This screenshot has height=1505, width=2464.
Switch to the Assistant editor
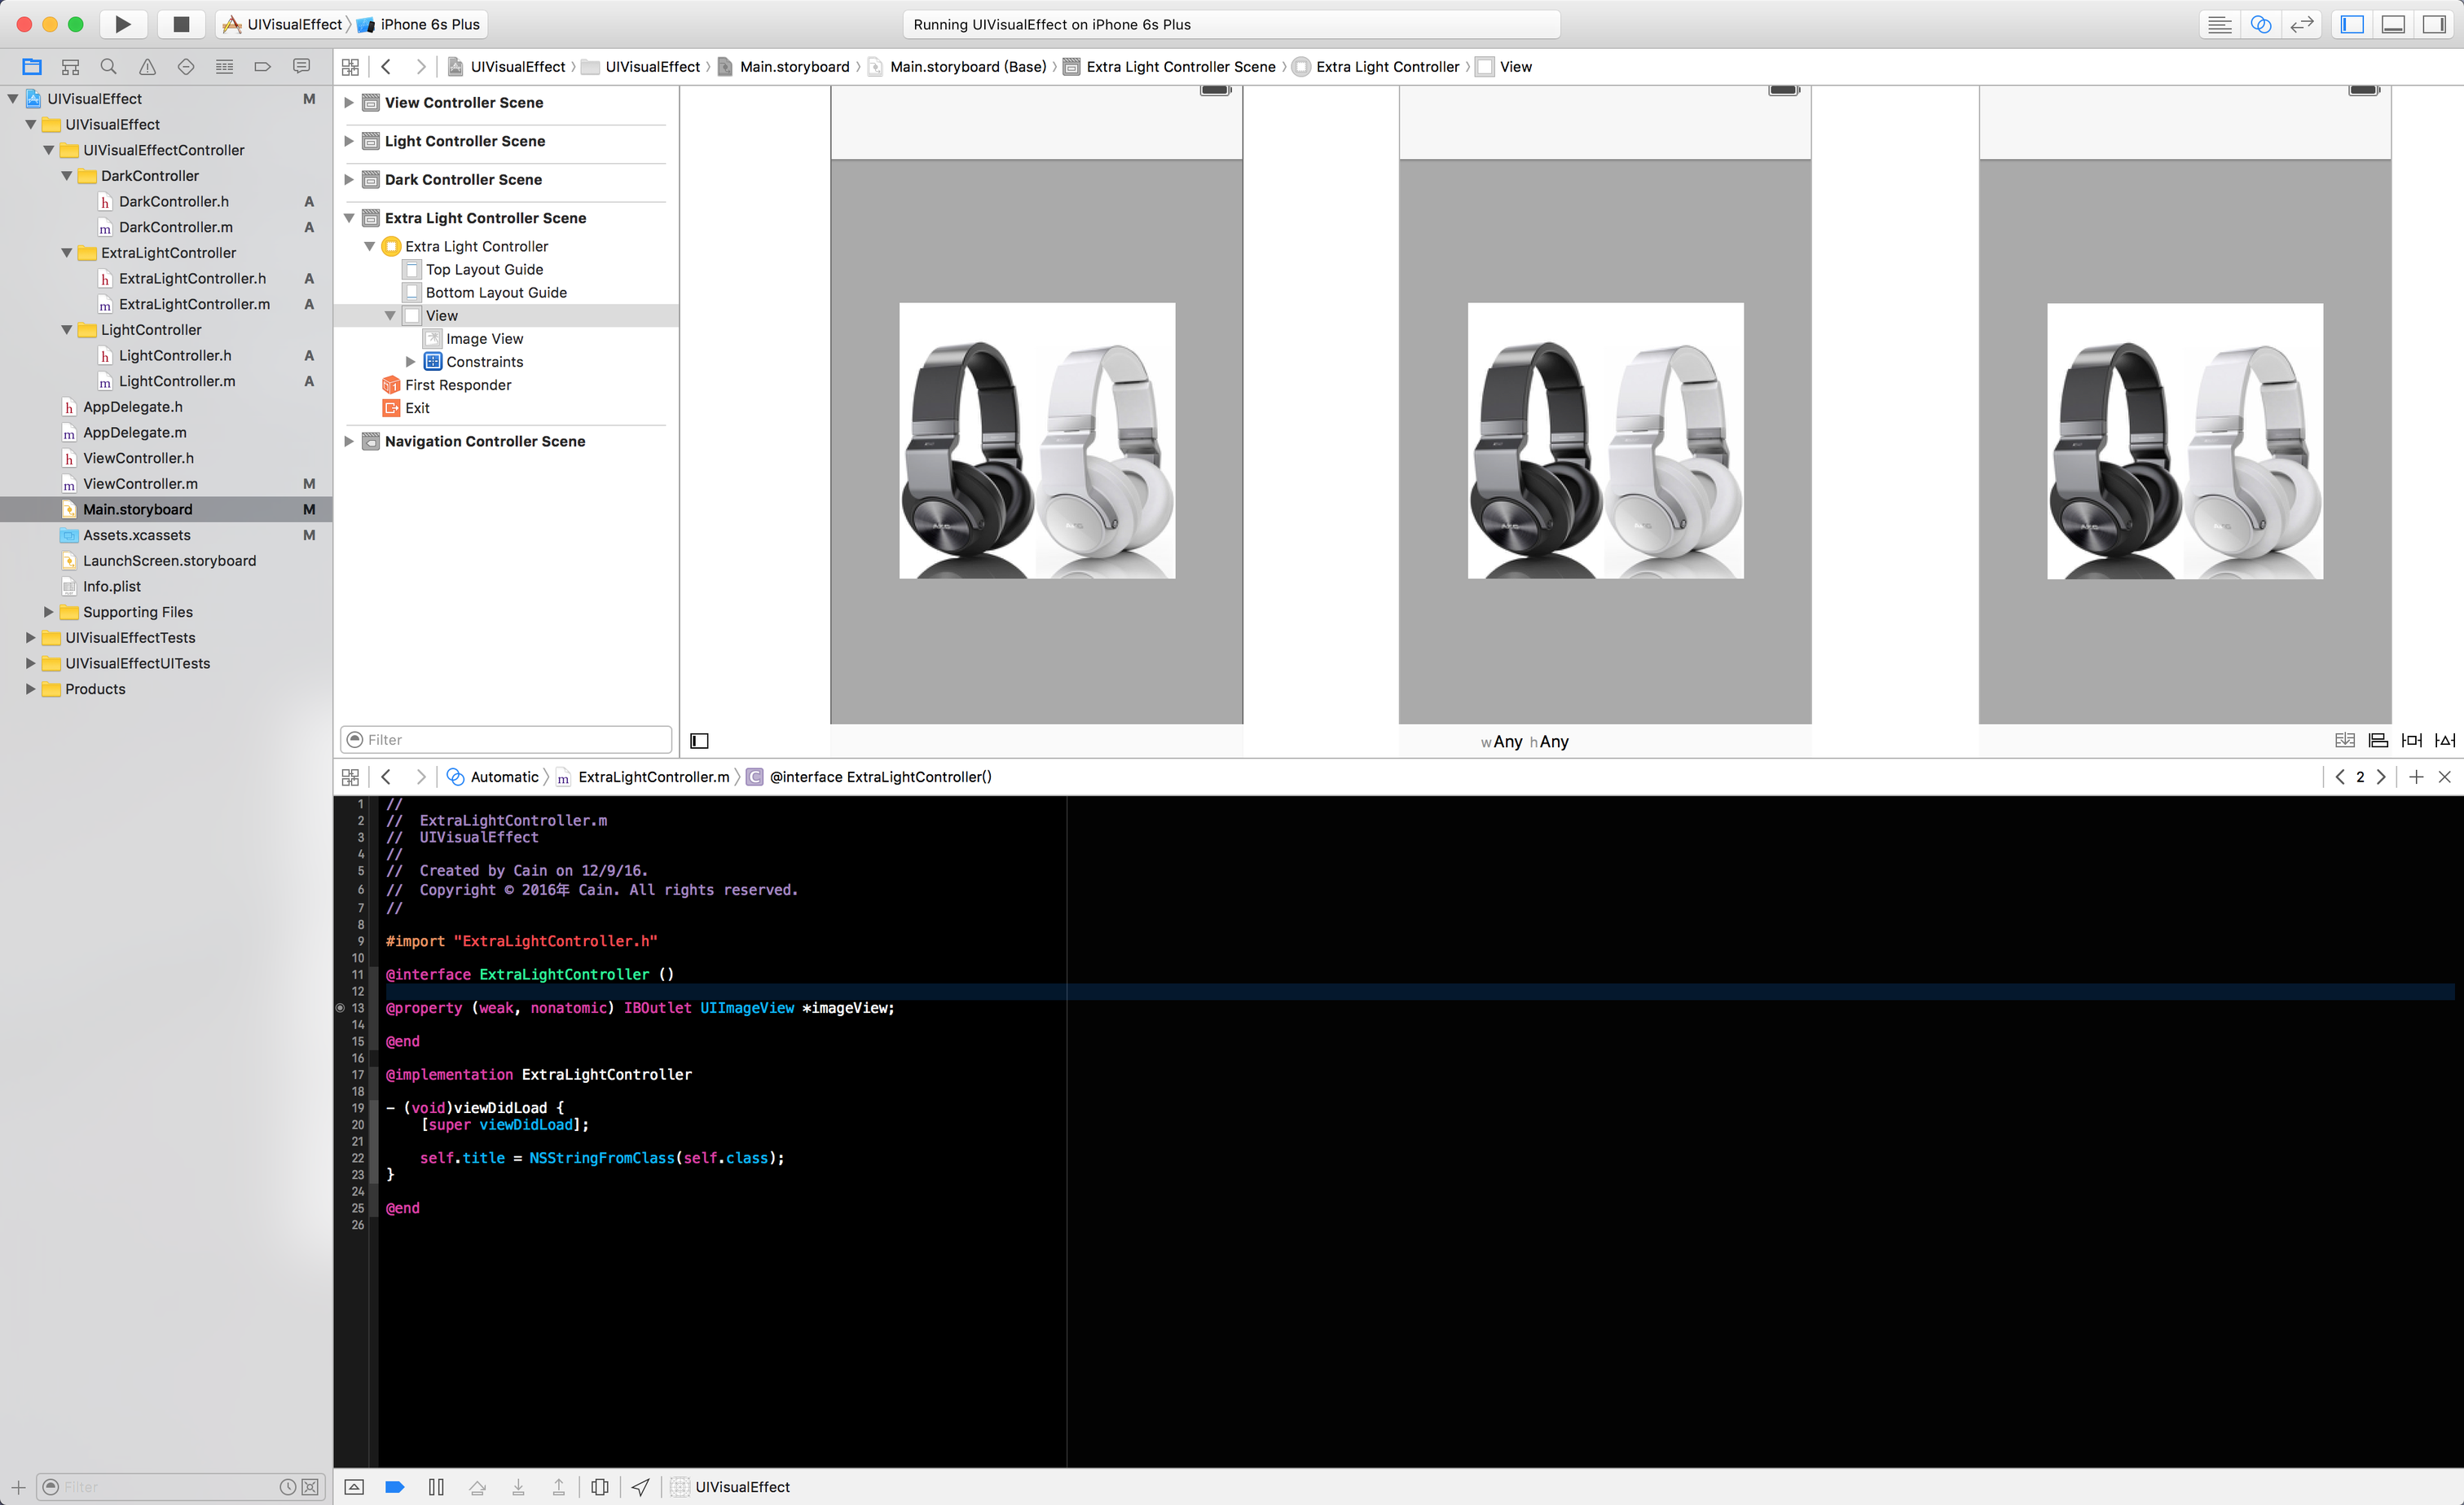(x=2260, y=24)
